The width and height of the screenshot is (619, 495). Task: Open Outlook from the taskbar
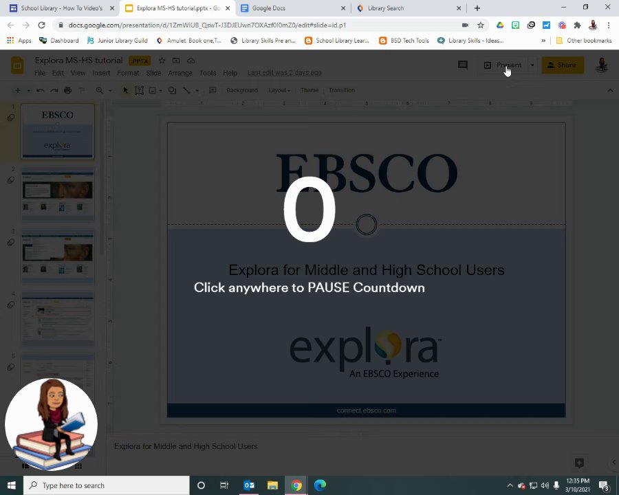point(249,485)
